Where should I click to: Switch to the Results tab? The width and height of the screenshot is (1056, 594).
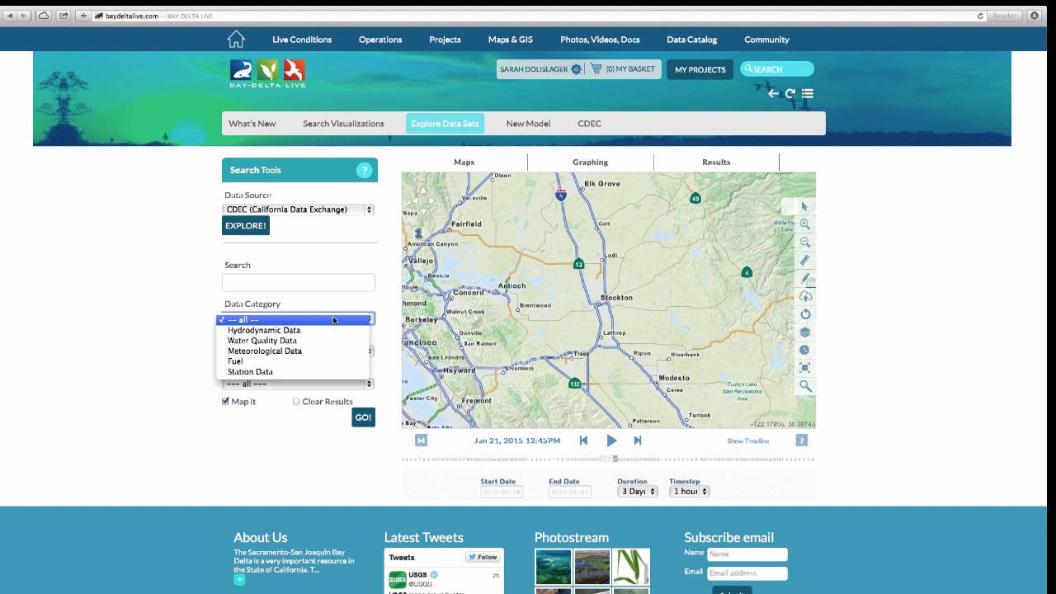click(716, 163)
